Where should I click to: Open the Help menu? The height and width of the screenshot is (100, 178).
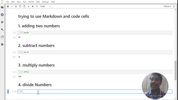coord(53,2)
